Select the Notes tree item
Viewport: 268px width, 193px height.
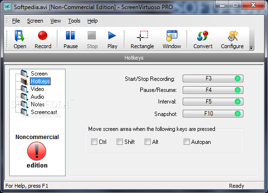click(x=38, y=104)
